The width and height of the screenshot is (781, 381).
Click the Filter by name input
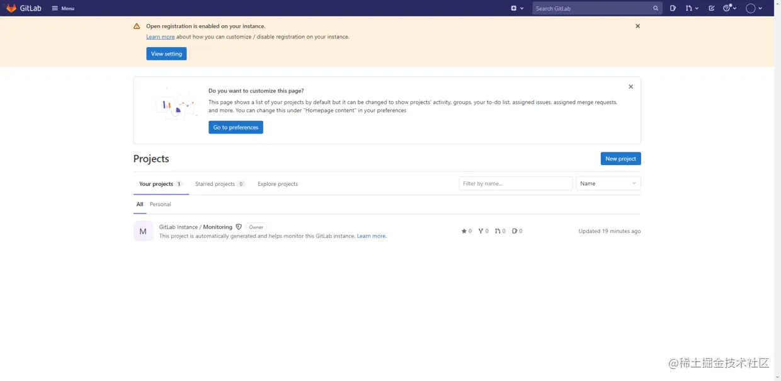pos(515,183)
